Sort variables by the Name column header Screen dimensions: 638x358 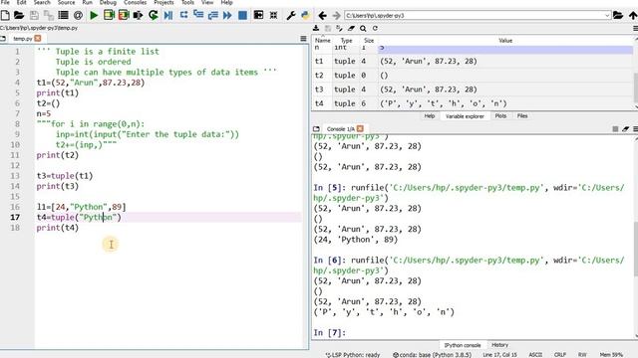point(323,41)
